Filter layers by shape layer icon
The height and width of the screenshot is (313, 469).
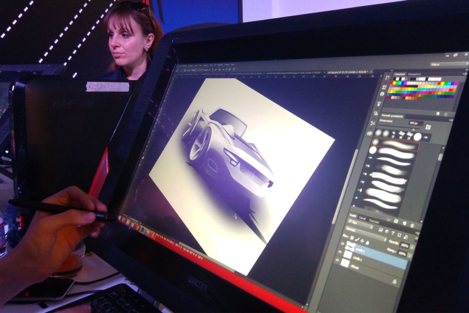point(399,234)
